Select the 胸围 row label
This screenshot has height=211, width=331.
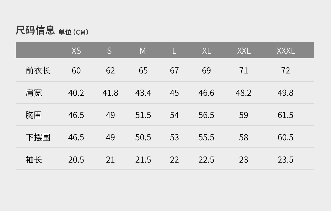click(x=34, y=115)
